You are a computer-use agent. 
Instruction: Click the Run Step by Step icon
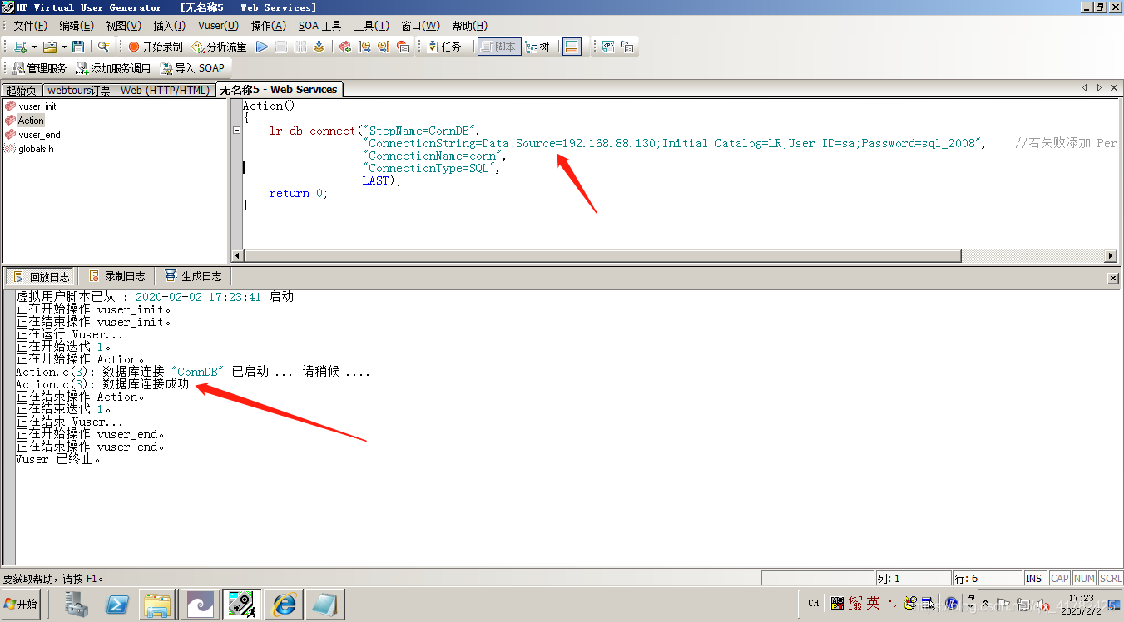[319, 47]
